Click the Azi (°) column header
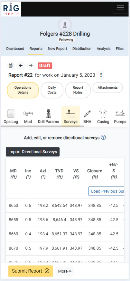Screen dimensions: 130x281 (43, 174)
